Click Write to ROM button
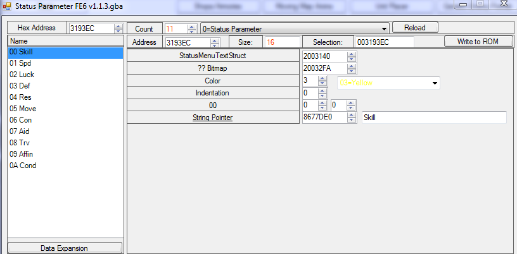This screenshot has width=517, height=254. tap(477, 42)
